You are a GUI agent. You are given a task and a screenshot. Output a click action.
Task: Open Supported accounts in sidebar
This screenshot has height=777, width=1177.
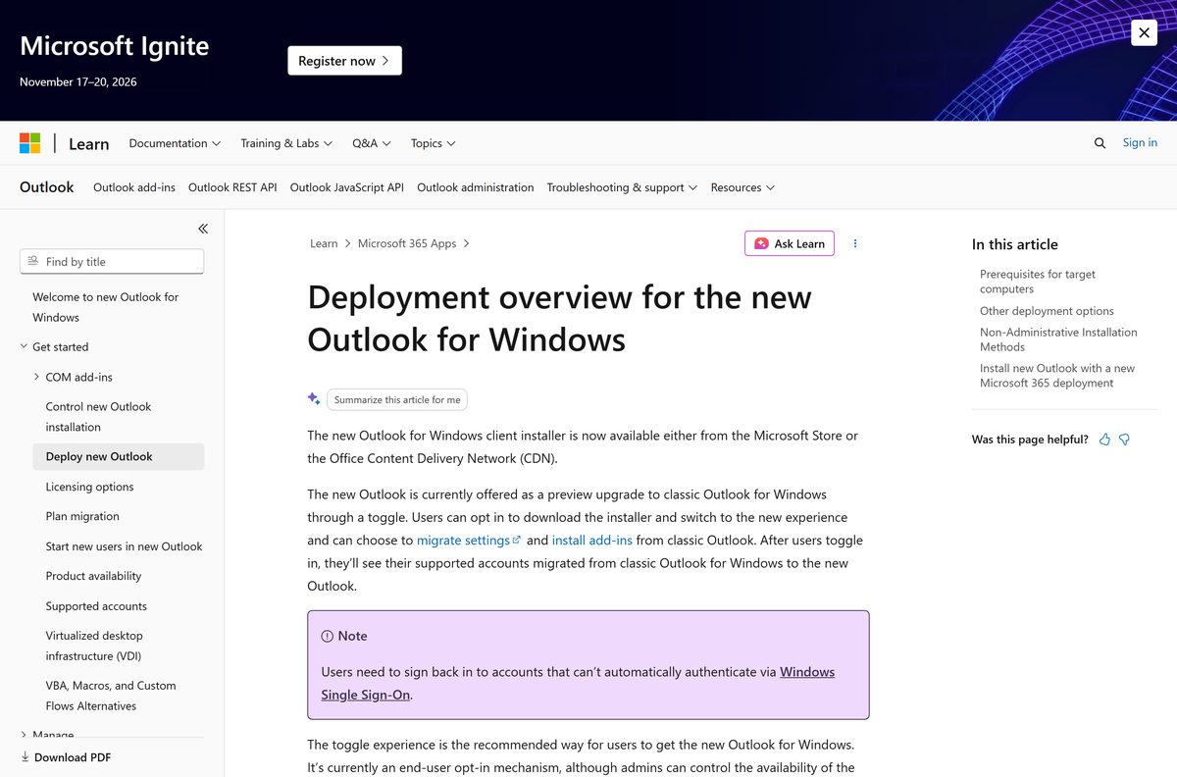[96, 606]
